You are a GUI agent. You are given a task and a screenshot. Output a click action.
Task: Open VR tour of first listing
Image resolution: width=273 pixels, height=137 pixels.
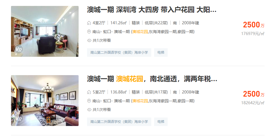[x=19, y=49]
